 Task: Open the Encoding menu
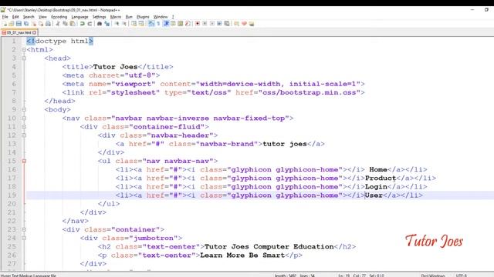pos(59,17)
